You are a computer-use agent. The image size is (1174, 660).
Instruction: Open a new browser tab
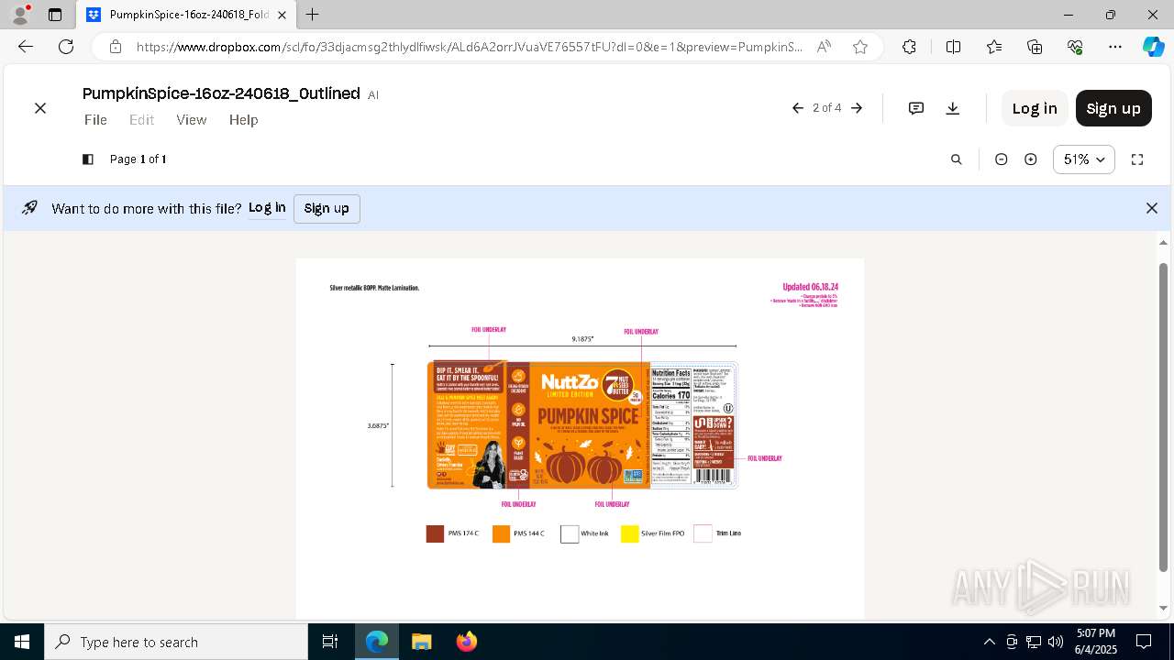[313, 15]
